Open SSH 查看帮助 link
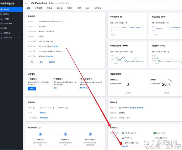This screenshot has width=182, height=150. pyautogui.click(x=83, y=88)
